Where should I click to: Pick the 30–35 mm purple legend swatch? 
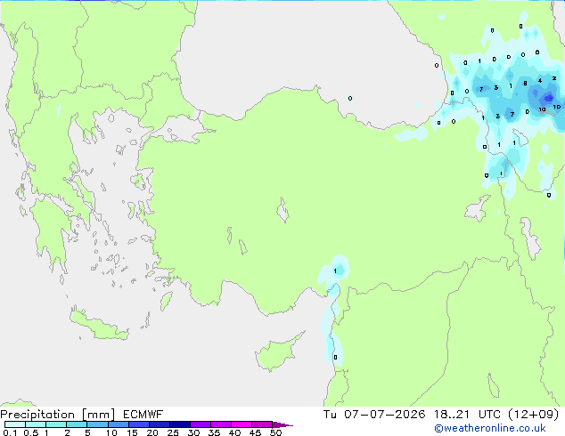point(200,424)
